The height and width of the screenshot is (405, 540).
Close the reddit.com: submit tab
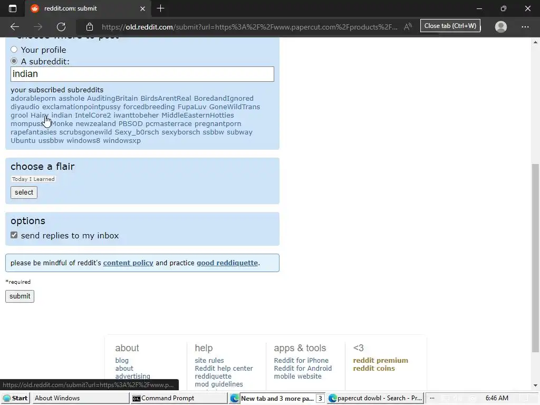[142, 8]
